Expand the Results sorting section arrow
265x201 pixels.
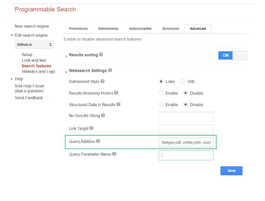coord(66,56)
